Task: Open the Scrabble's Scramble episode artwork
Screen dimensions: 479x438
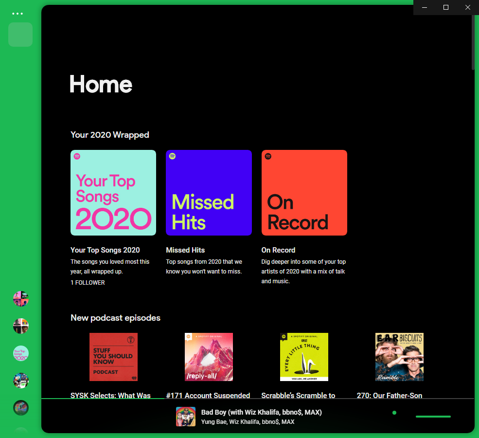Action: point(304,357)
